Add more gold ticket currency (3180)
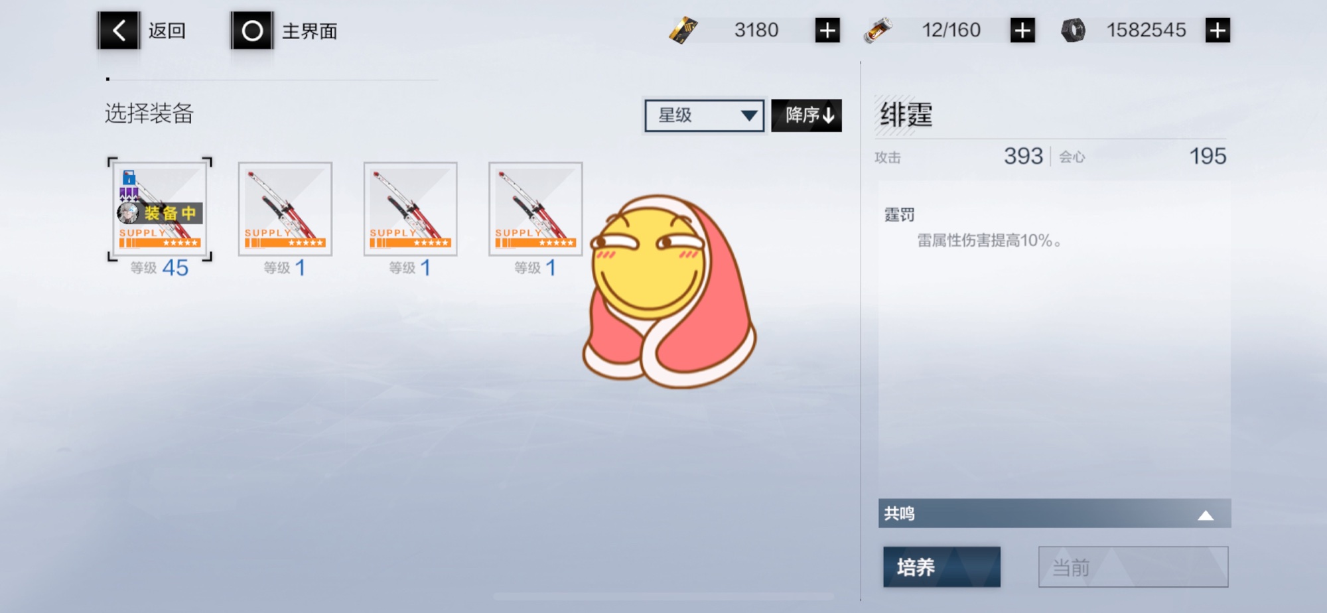The width and height of the screenshot is (1327, 613). [827, 31]
